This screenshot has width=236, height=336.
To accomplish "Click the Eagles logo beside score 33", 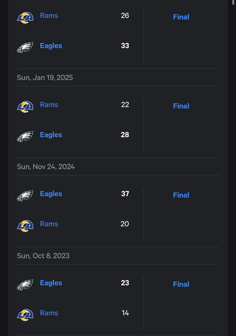I will [25, 48].
